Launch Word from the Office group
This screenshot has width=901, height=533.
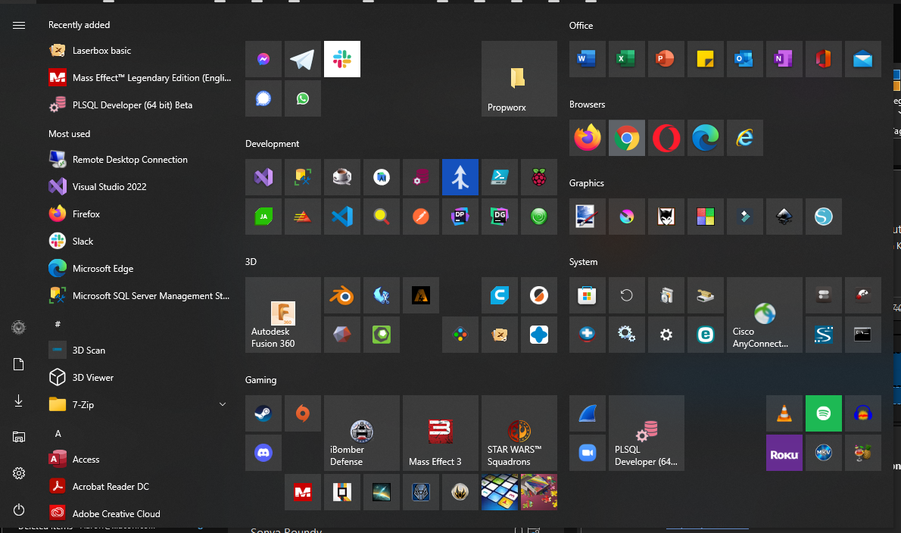click(587, 58)
